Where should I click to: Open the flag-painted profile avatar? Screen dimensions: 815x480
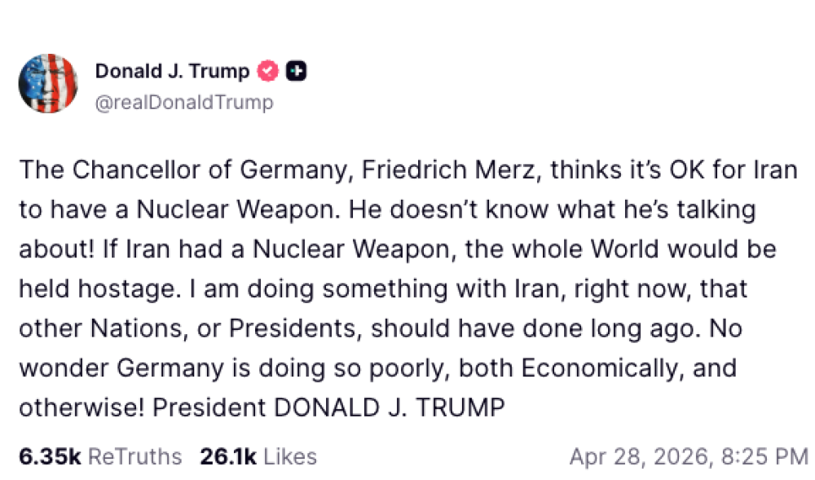coord(48,84)
